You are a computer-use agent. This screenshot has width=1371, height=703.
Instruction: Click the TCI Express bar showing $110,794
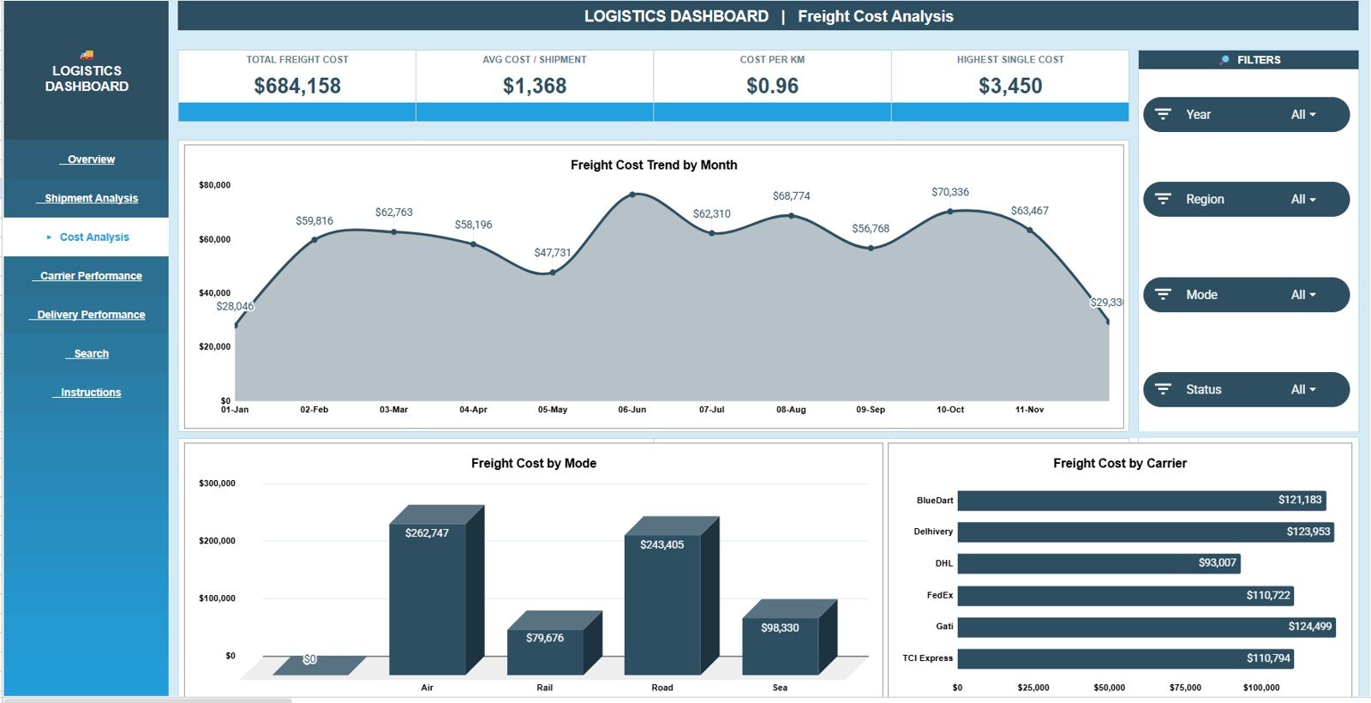[1126, 658]
